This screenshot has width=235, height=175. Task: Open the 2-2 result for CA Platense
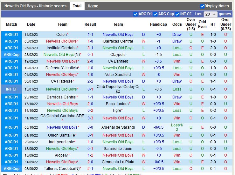90,81
